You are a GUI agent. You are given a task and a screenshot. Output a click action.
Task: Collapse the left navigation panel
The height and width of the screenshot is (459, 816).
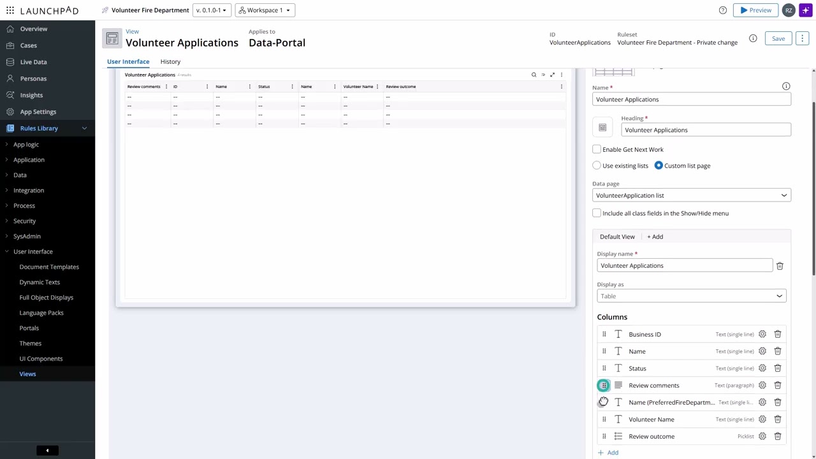click(x=47, y=450)
